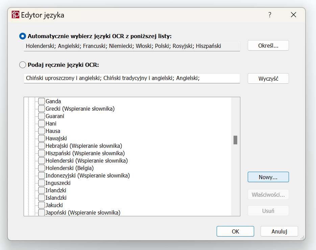Click the Nowy... button
316x250 pixels.
coord(268,177)
